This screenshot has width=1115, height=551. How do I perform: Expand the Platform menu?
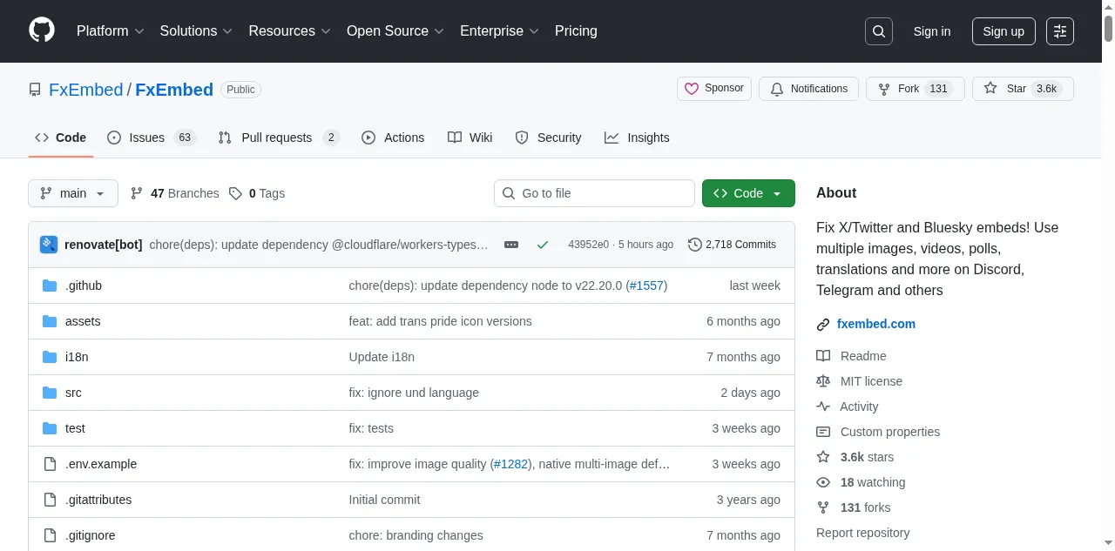[x=111, y=30]
